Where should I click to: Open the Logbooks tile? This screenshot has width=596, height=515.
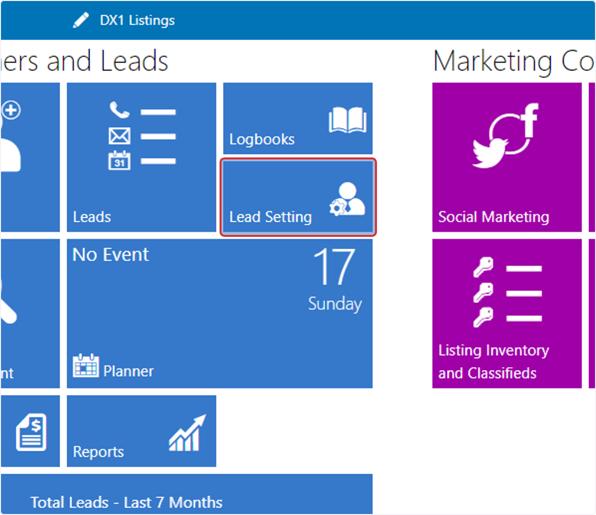pyautogui.click(x=298, y=118)
